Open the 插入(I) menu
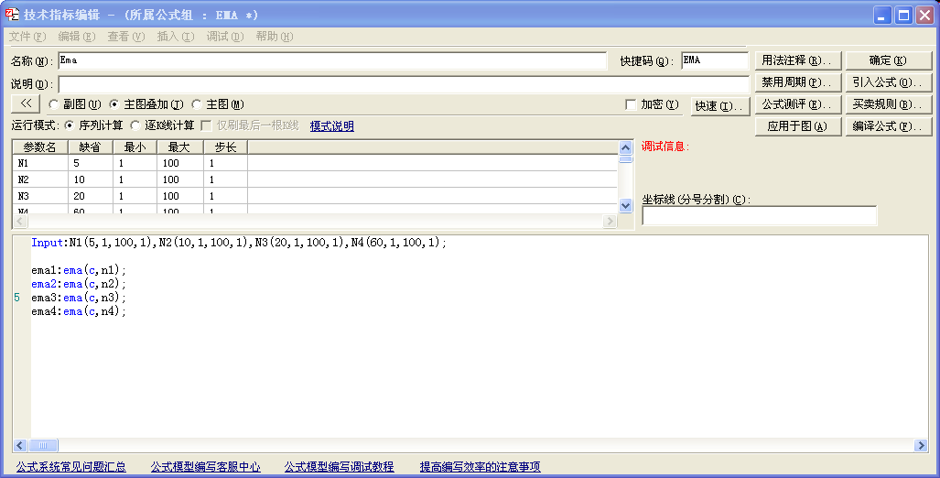Viewport: 940px width, 478px height. pos(176,37)
